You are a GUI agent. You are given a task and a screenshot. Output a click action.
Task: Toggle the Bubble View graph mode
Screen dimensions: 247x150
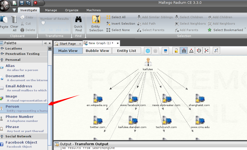[97, 51]
